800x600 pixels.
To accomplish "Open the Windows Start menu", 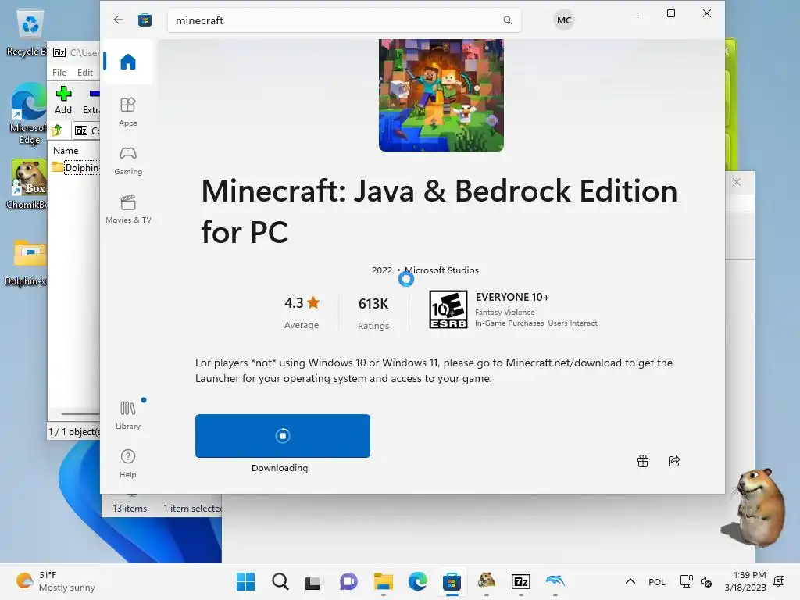I will [246, 581].
